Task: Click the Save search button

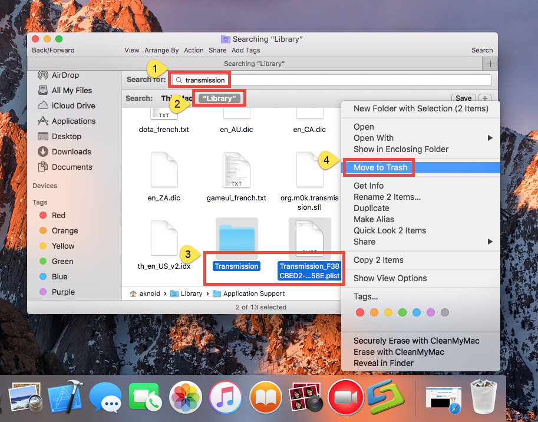Action: click(463, 98)
